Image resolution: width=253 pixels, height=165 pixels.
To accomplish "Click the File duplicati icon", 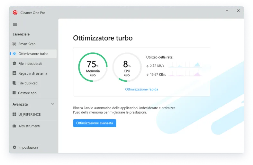I will tap(14, 83).
